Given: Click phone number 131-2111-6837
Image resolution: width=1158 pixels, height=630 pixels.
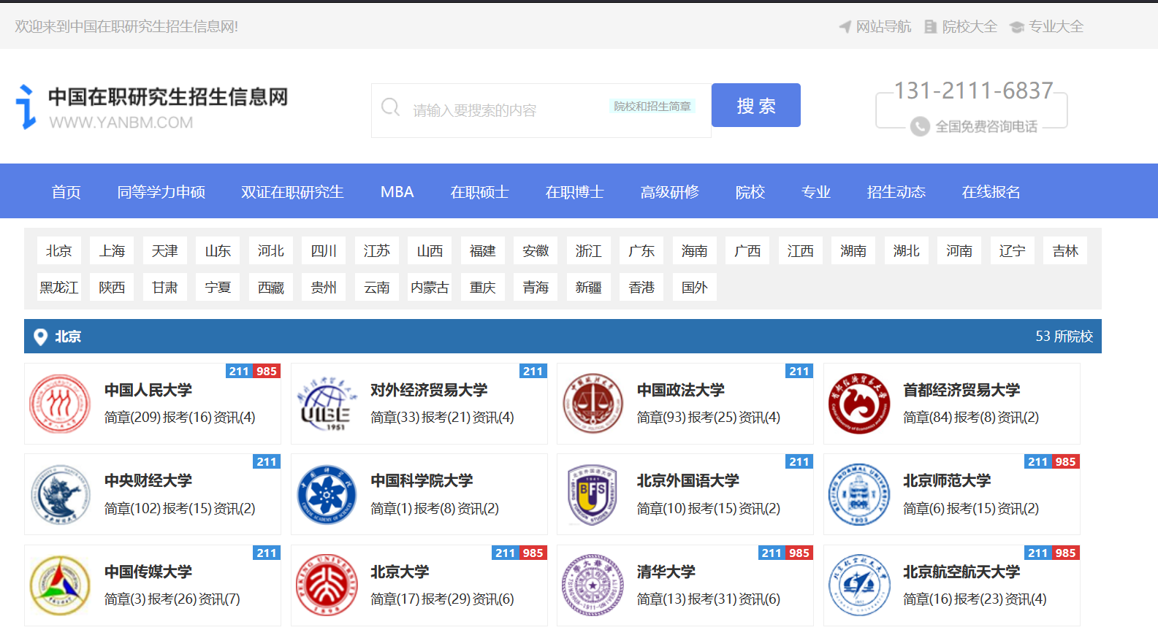Looking at the screenshot, I should pos(973,91).
